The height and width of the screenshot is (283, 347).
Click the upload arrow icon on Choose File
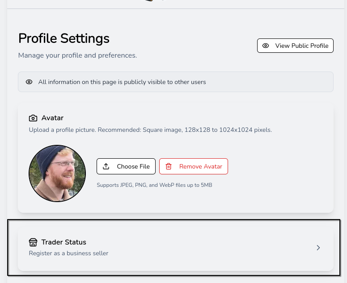[106, 166]
